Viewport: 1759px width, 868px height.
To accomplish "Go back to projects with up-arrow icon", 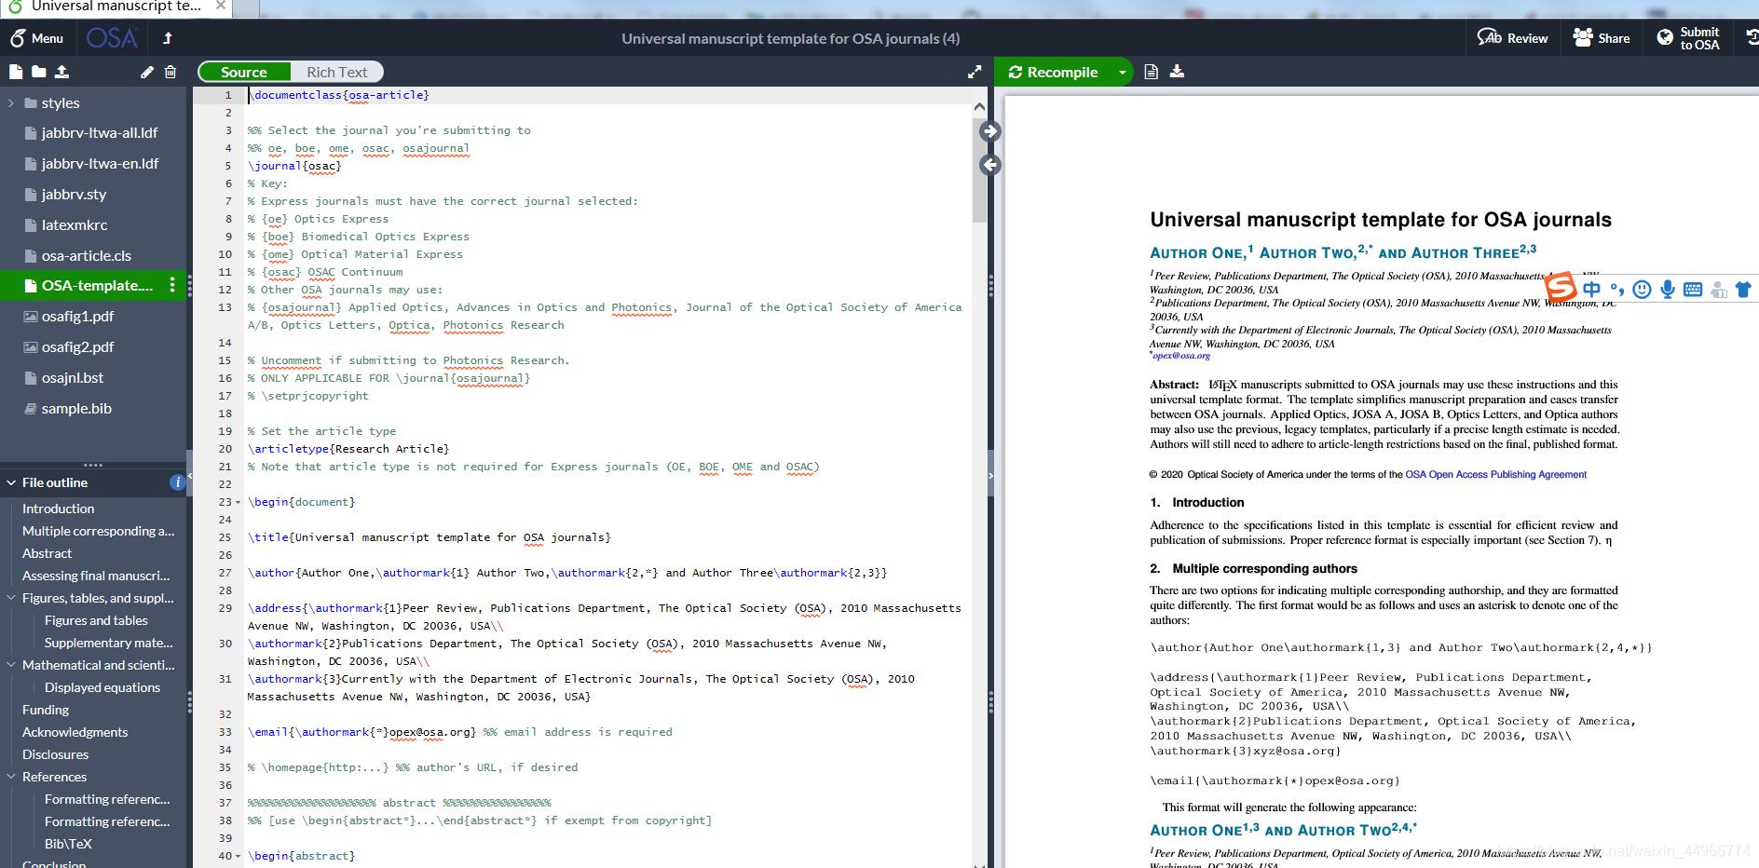I will 168,38.
